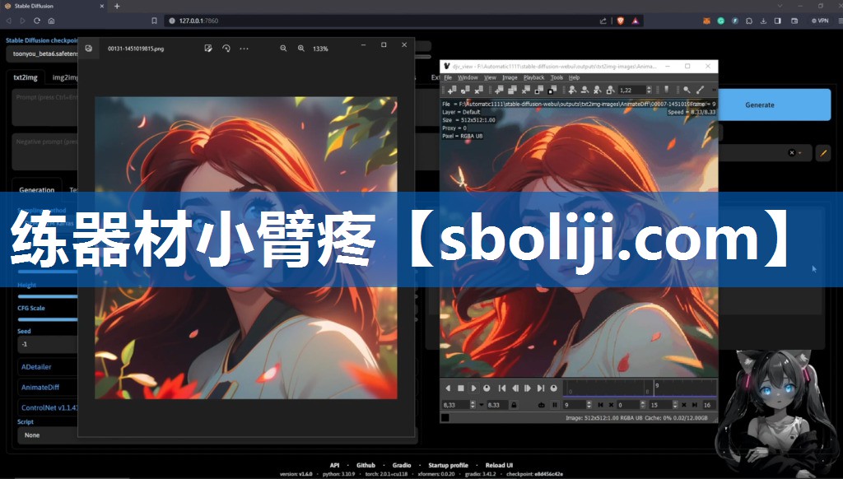Click DJV timeline at frame 9 marker
This screenshot has height=479, width=843.
(654, 388)
